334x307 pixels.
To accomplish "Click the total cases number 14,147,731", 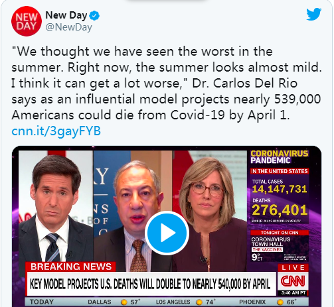I will 280,189.
